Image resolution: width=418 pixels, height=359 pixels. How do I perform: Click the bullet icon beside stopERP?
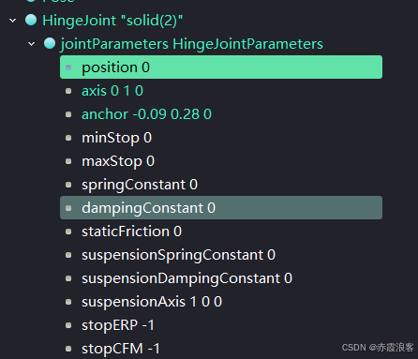[68, 325]
